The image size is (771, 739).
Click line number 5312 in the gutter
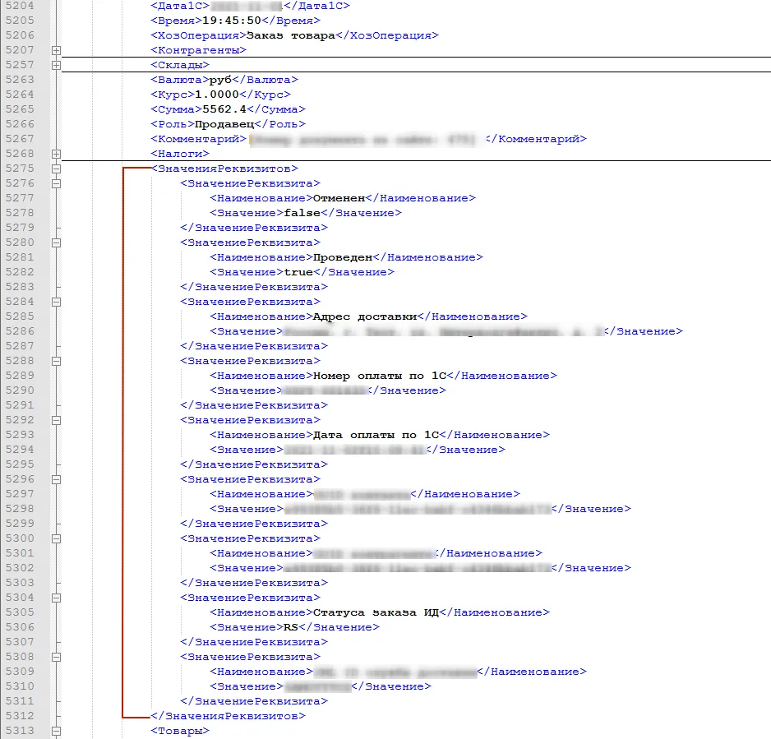tap(19, 716)
